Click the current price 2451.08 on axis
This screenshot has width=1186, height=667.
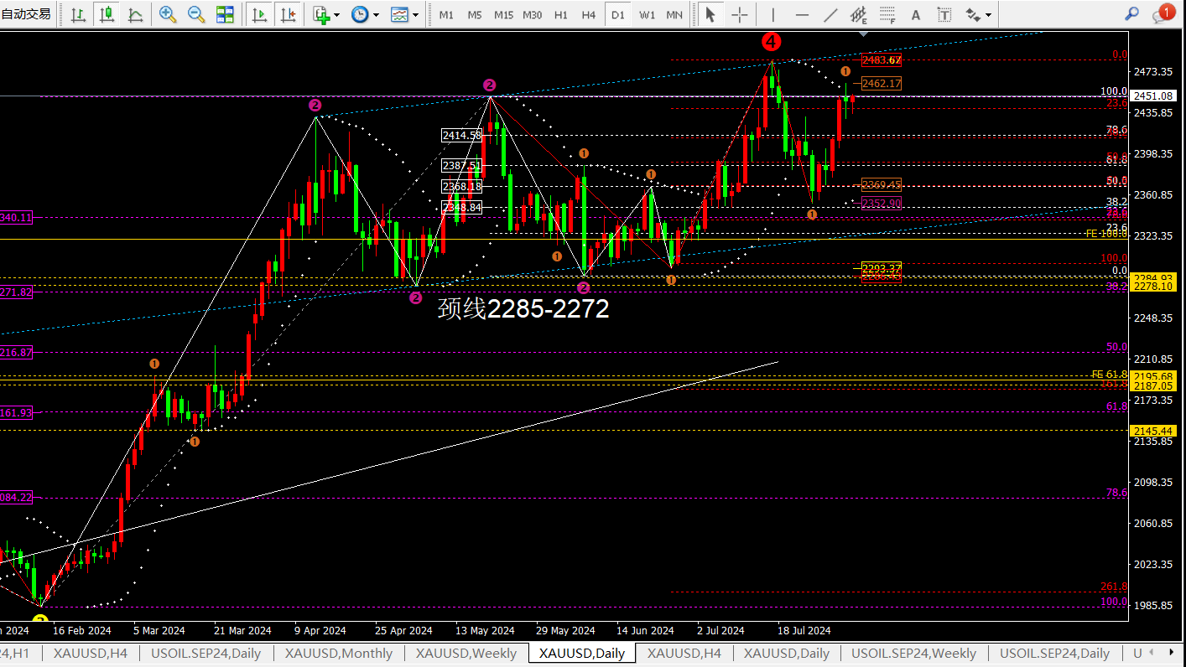point(1152,96)
